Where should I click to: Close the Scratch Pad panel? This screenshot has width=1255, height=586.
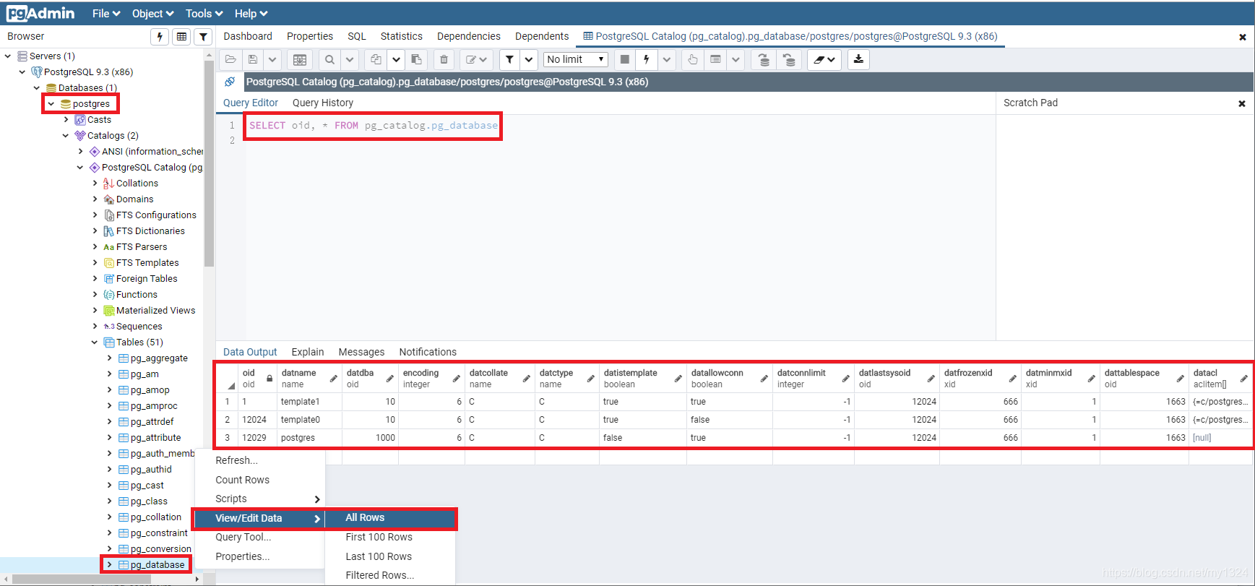1242,103
